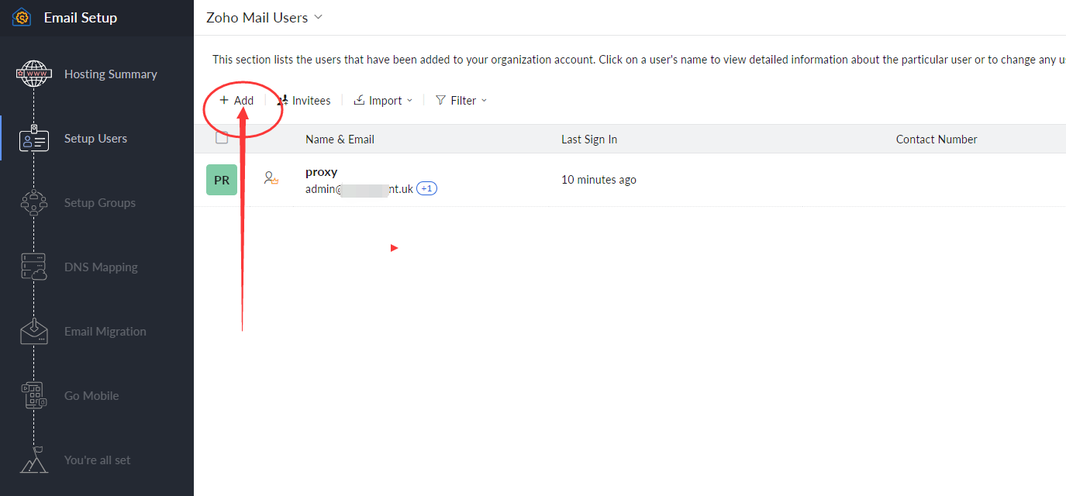Click the You're all set flag icon
Image resolution: width=1066 pixels, height=496 pixels.
(34, 460)
